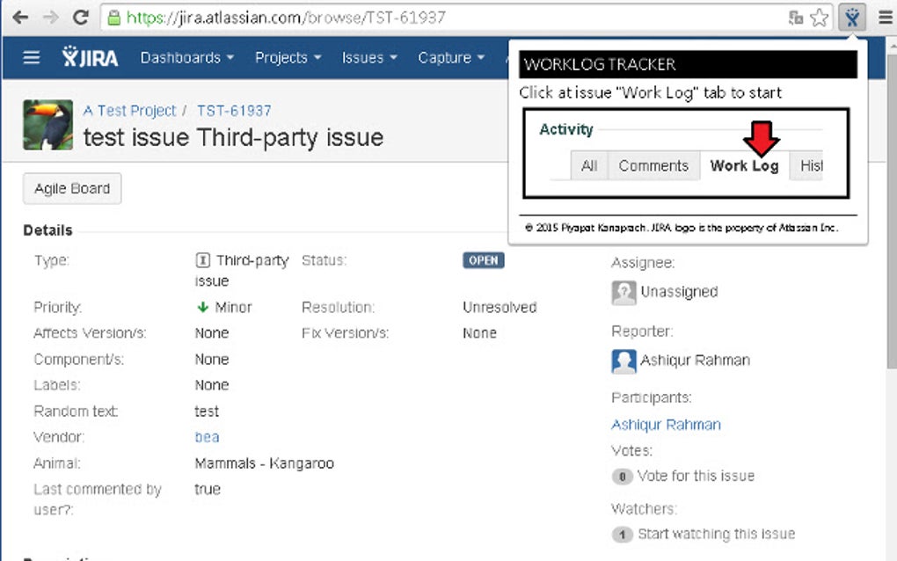Click Ashiqur Rahman reporter name

[695, 361]
